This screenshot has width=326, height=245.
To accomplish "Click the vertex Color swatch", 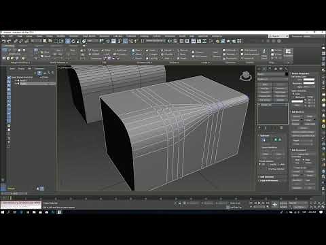I will tap(309, 80).
